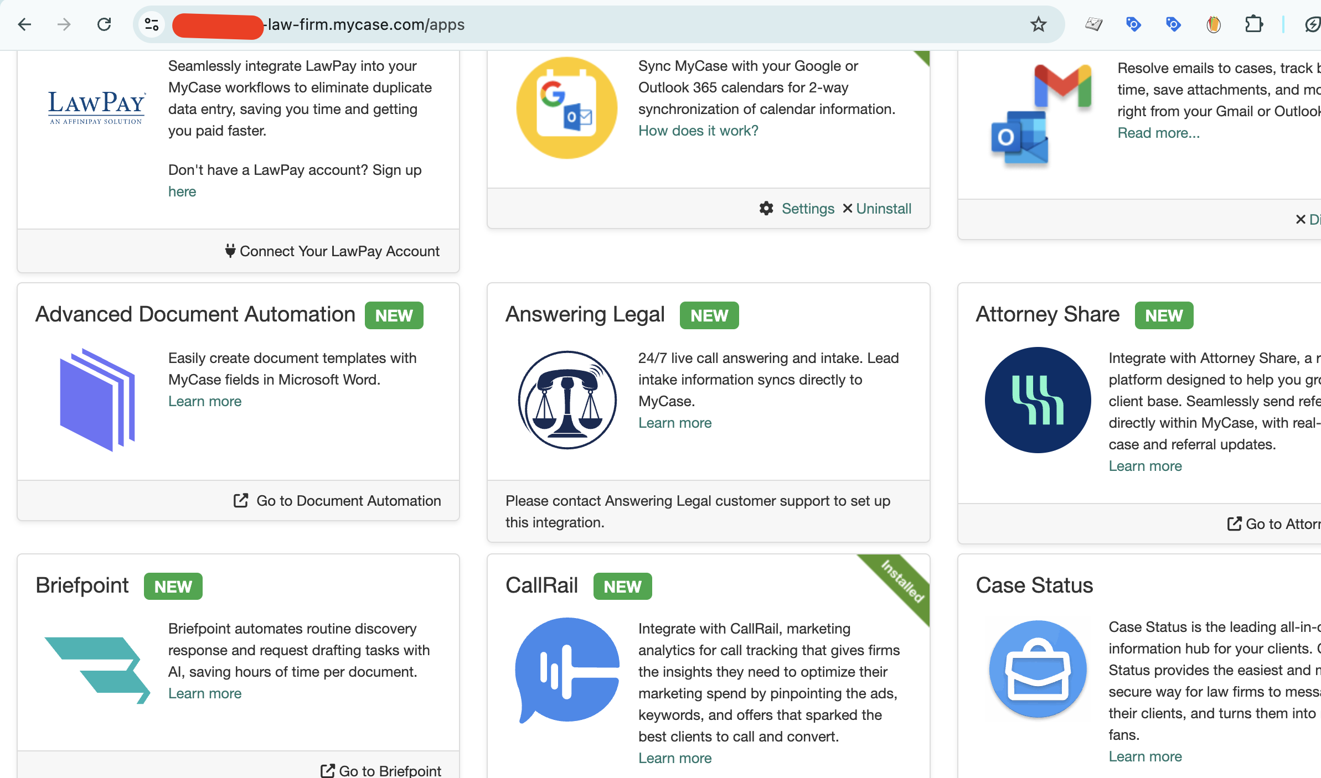Click the NEW badge next to CallRail

coord(622,587)
